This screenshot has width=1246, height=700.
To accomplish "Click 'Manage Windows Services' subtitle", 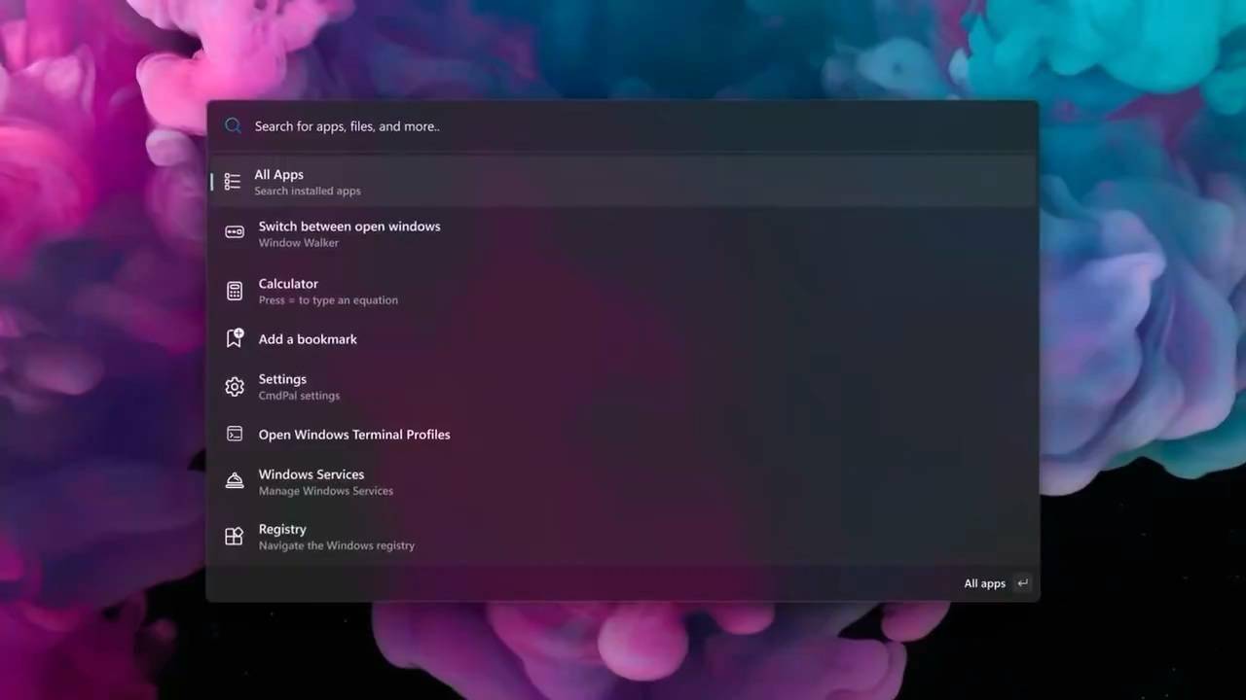I will coord(326,491).
